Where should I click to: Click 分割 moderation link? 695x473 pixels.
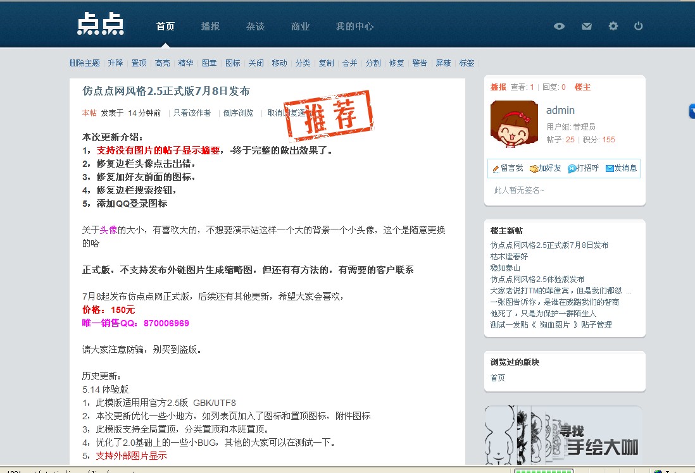(373, 63)
